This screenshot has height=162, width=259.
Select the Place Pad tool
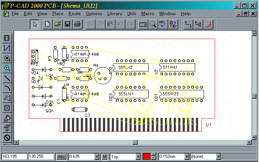[7, 58]
